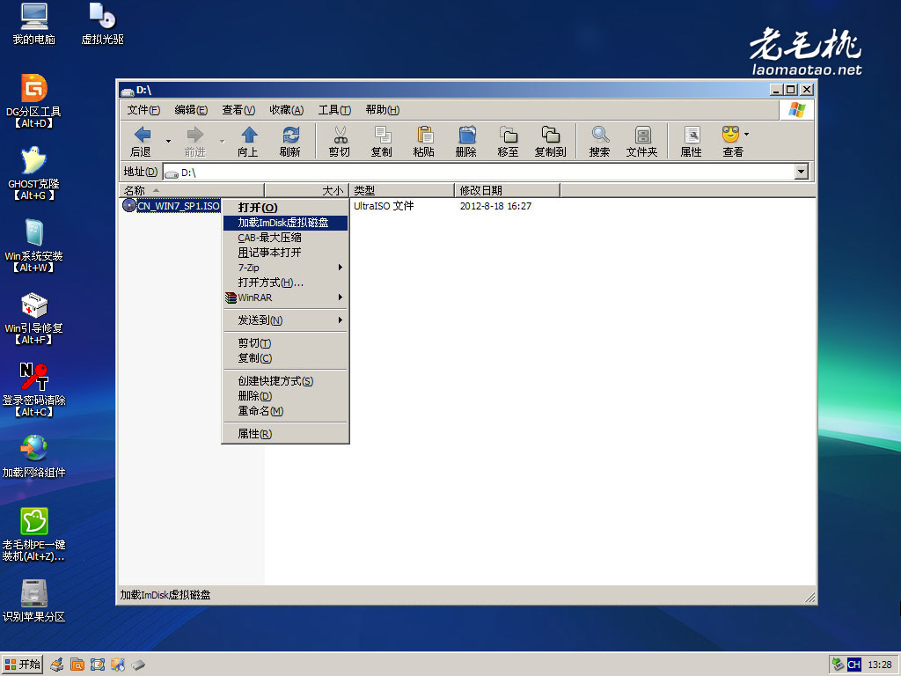The width and height of the screenshot is (901, 676).
Task: Open the address bar dropdown arrow
Action: [x=802, y=172]
